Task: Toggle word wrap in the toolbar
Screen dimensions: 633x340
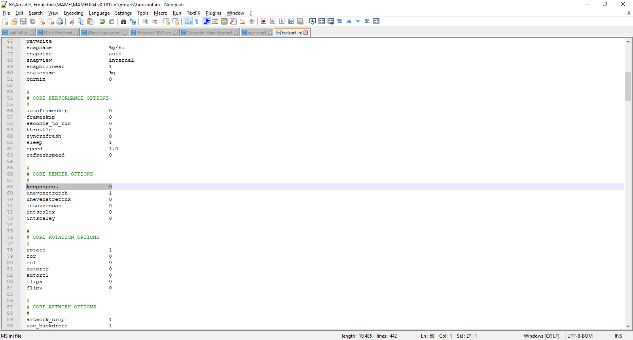Action: click(x=188, y=21)
